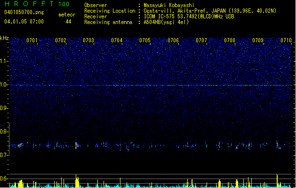Select the filename 0401050700.png
This screenshot has height=188, width=296.
24,12
